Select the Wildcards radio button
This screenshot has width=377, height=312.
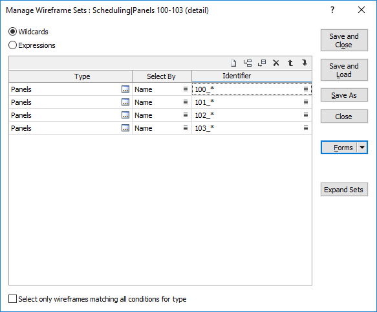pyautogui.click(x=12, y=32)
